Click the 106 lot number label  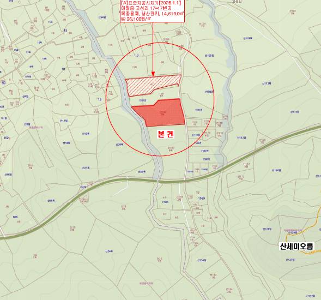point(15,217)
